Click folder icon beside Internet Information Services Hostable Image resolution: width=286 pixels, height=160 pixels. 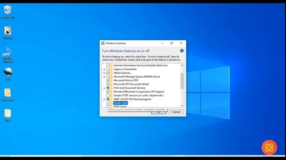click(111, 65)
